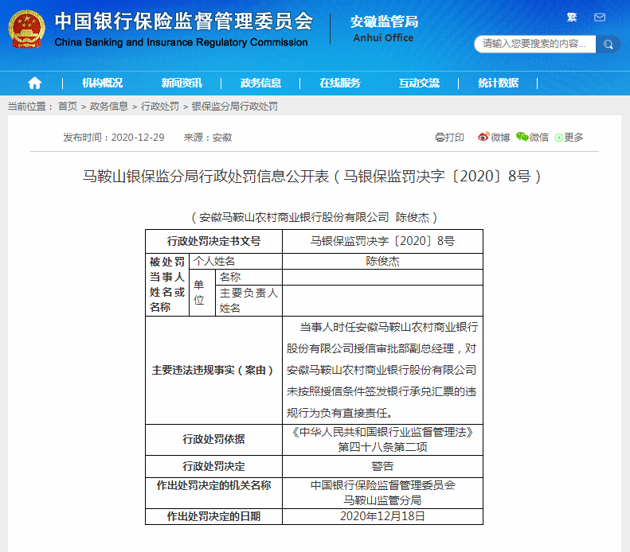Screen dimensions: 630x552
Task: Share via the 微信 WeChat icon
Action: (532, 137)
